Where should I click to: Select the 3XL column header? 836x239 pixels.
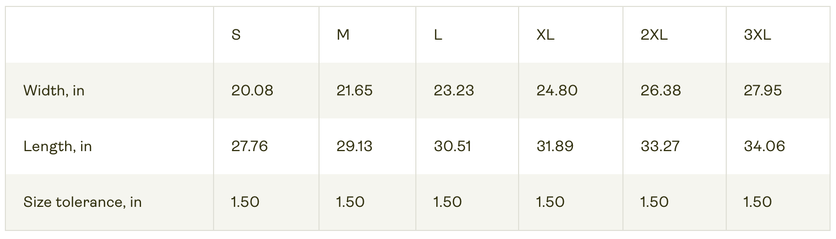[x=757, y=35]
